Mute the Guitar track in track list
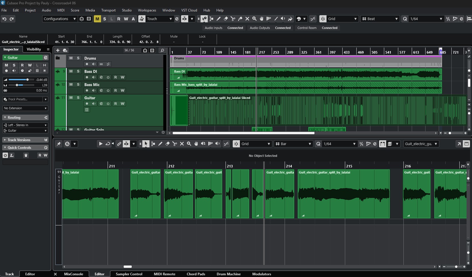 tap(71, 97)
